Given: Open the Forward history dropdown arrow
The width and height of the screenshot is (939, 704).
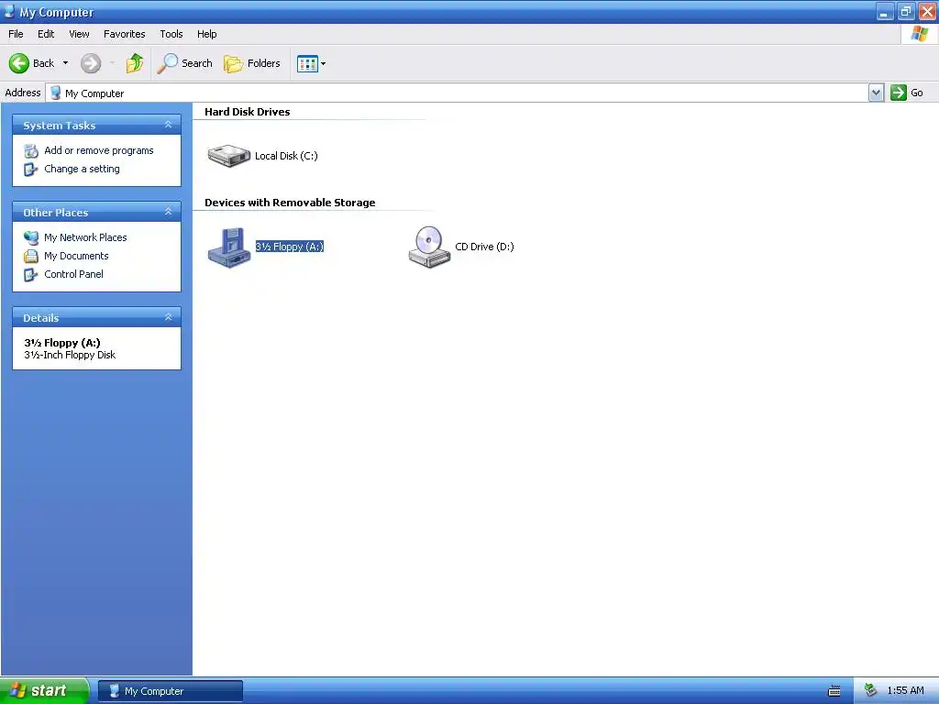Looking at the screenshot, I should tap(112, 63).
